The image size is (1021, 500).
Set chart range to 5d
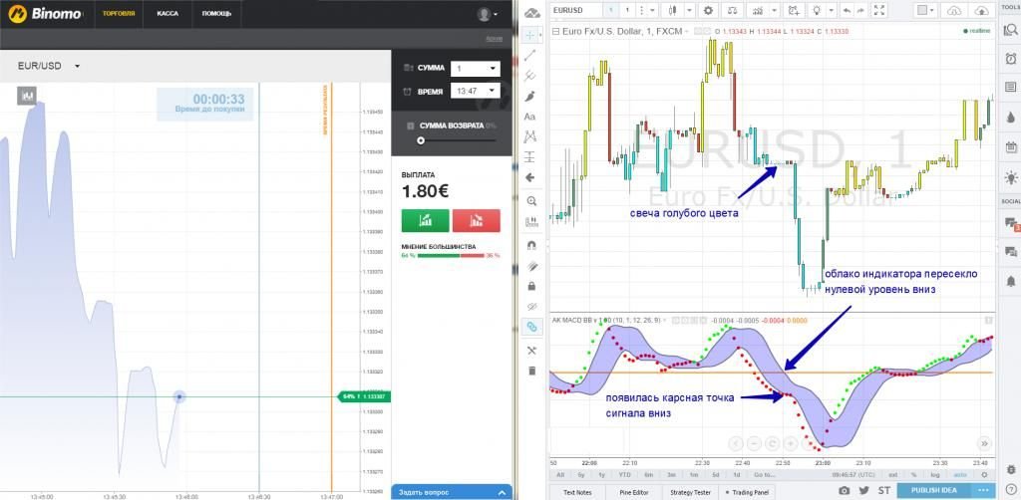coord(716,475)
